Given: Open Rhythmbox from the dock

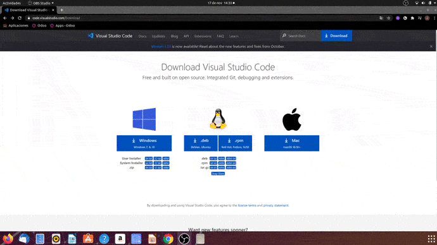Looking at the screenshot, I should [x=56, y=239].
